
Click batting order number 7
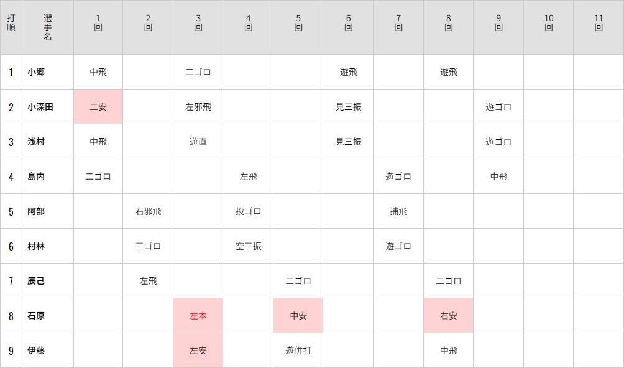(x=11, y=281)
